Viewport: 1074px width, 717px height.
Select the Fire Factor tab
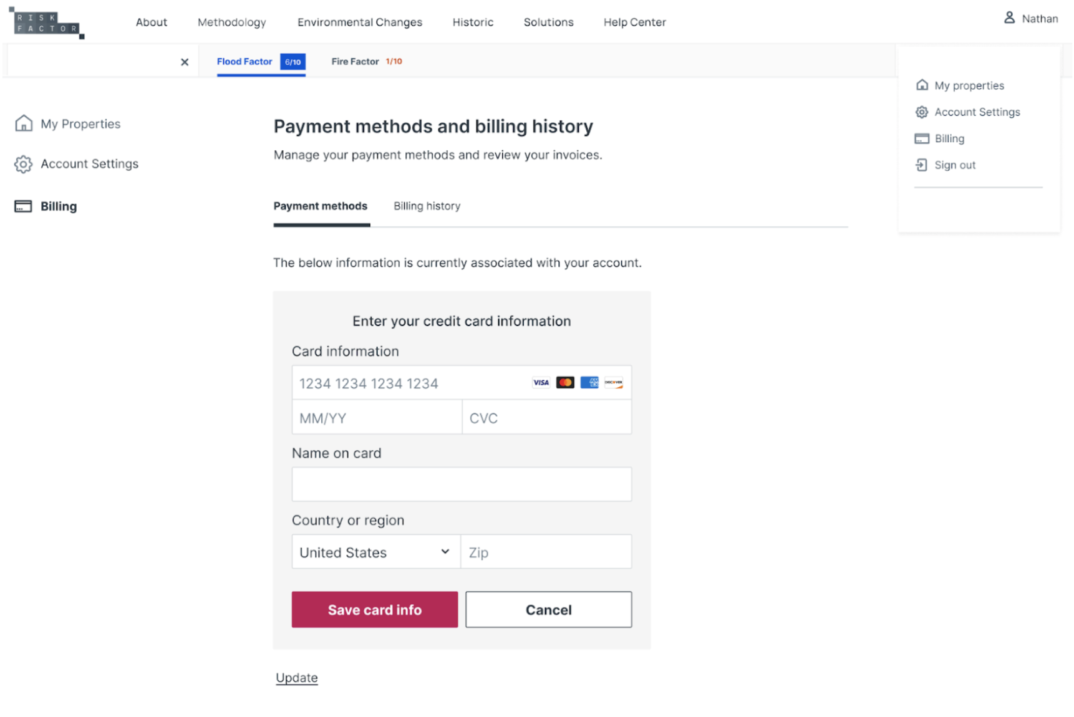(x=367, y=62)
